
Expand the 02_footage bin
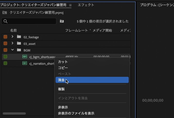(12, 37)
